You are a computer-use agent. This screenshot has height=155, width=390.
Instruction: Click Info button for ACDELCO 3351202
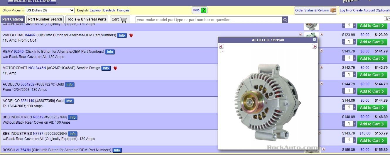point(69,85)
